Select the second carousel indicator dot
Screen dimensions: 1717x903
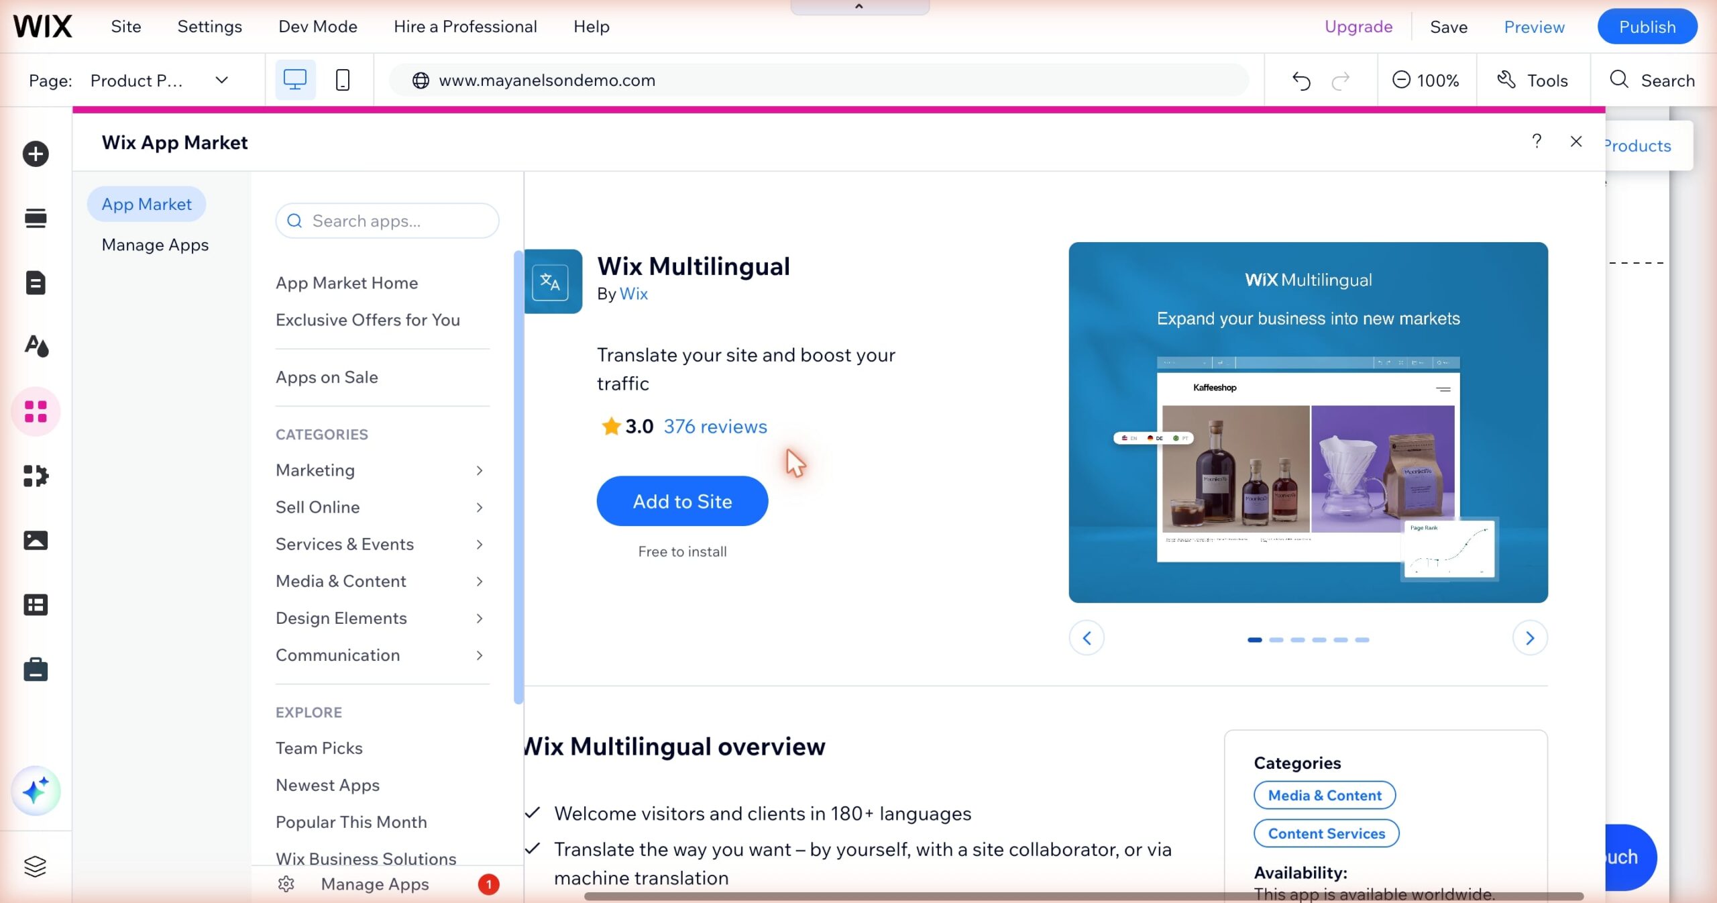[x=1276, y=640]
